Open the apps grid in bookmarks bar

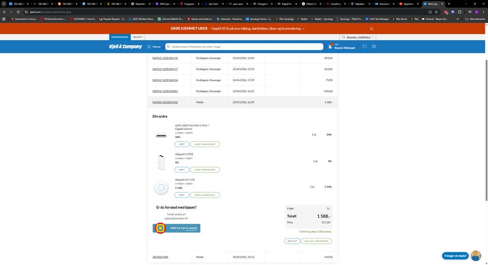[4, 19]
